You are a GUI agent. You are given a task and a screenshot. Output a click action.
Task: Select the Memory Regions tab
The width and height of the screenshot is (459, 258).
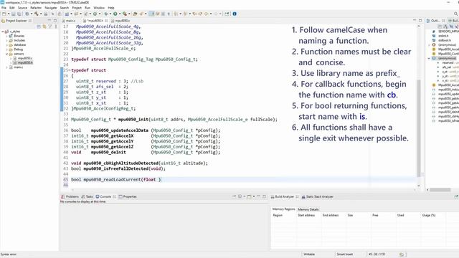[284, 209]
